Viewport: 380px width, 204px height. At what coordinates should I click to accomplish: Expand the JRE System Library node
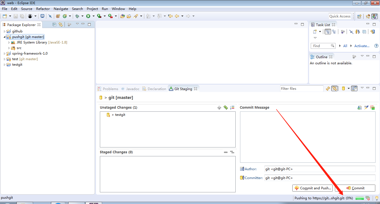point(9,42)
